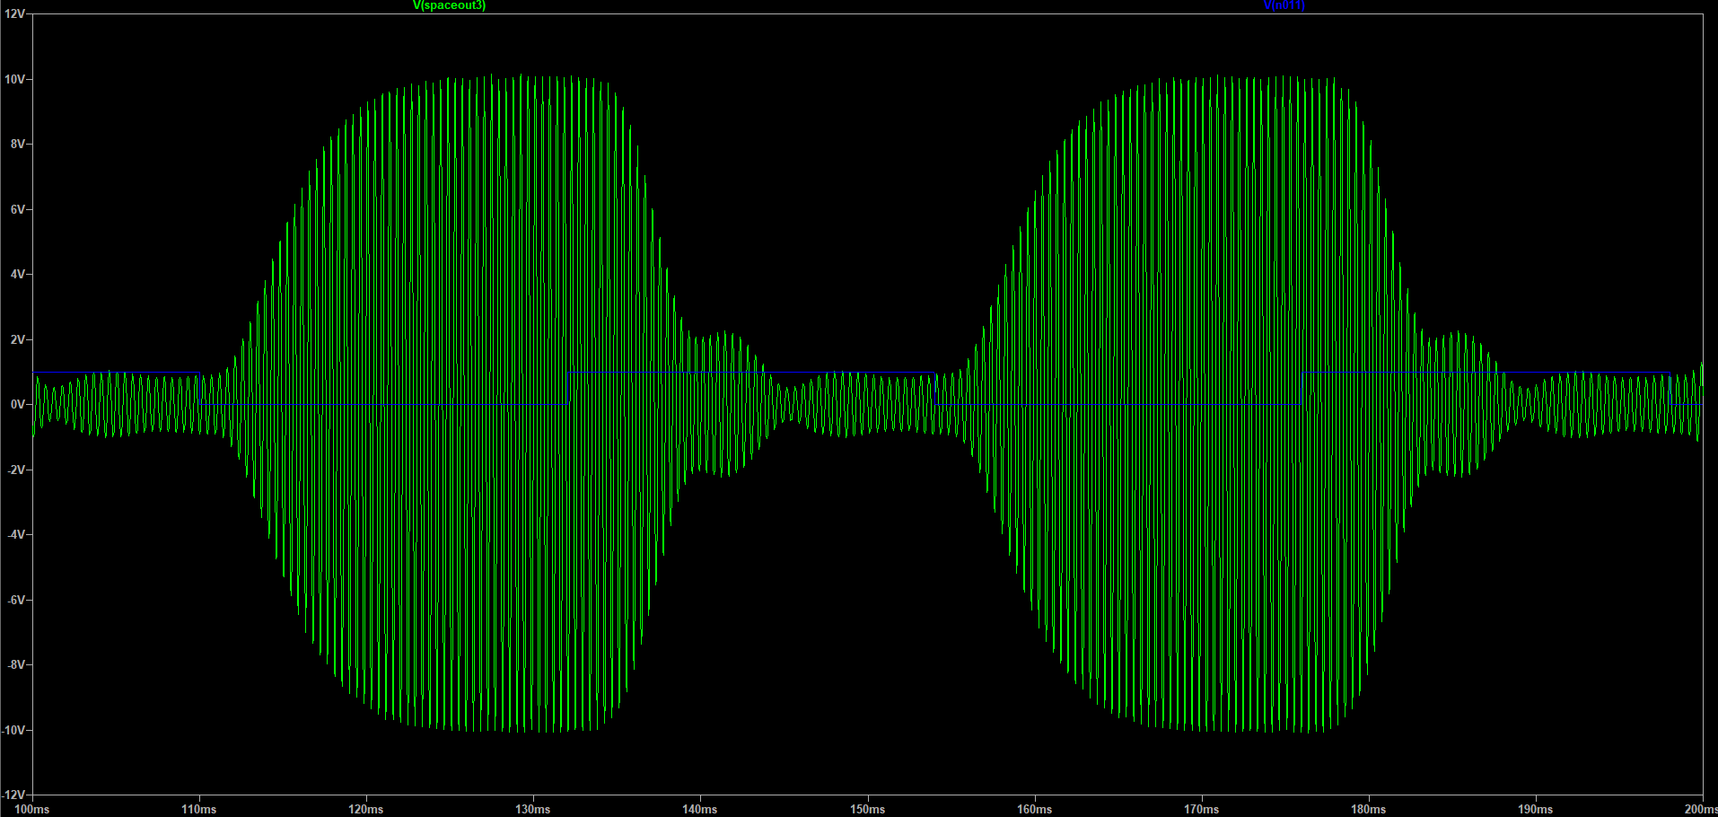Click the 150ms time axis label
This screenshot has height=817, width=1718.
coord(867,809)
